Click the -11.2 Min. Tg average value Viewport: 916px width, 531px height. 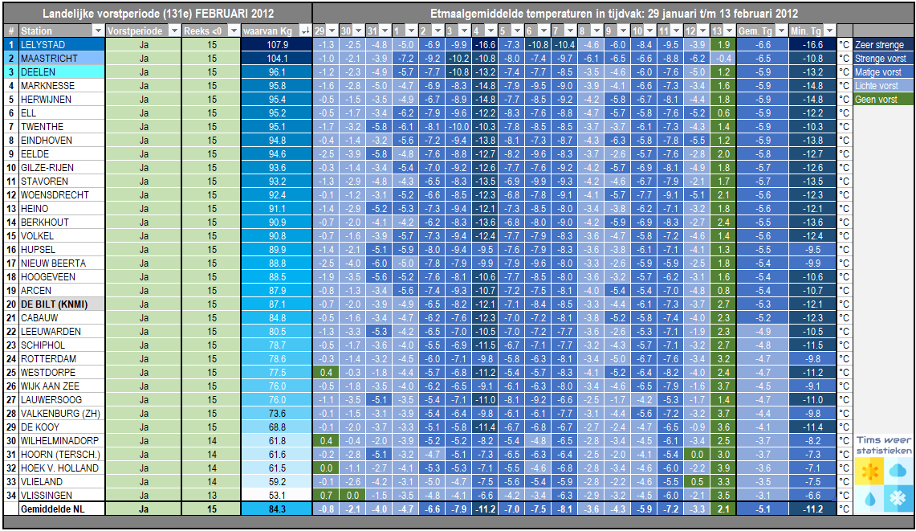pos(812,509)
